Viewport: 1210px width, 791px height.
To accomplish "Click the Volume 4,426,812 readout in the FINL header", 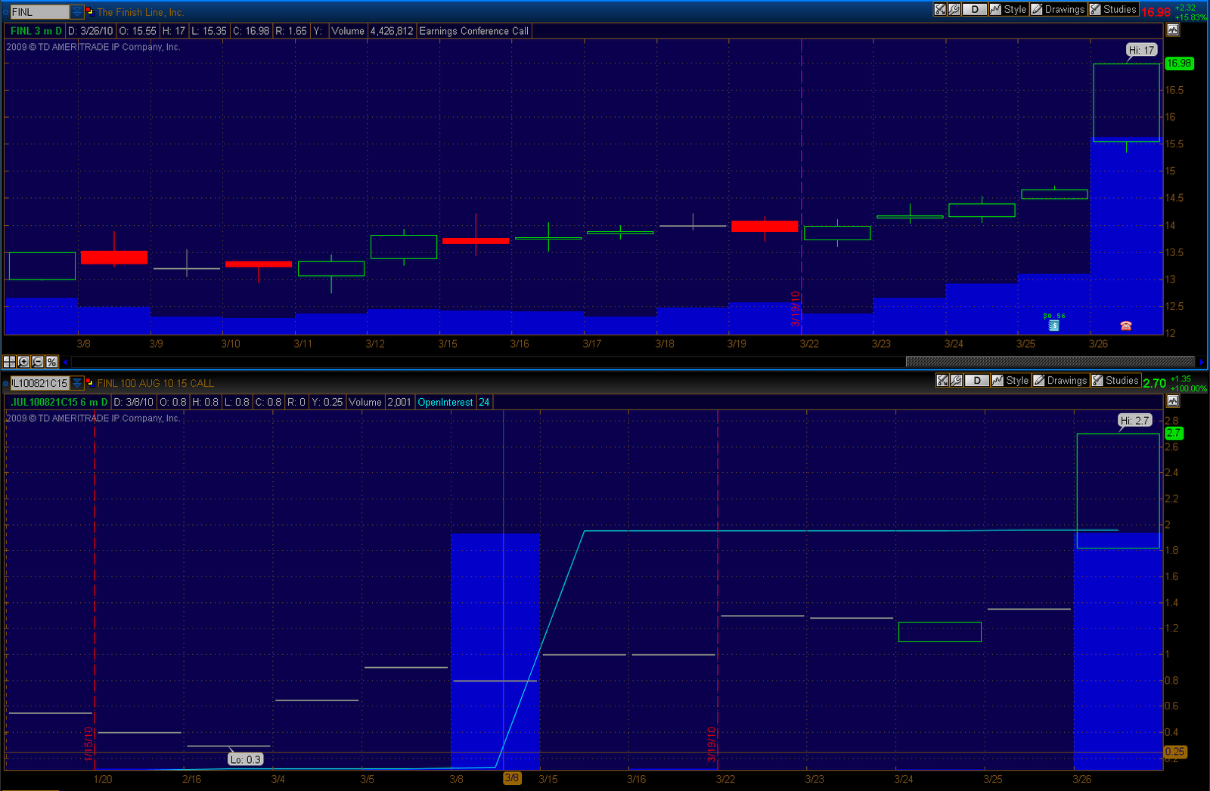I will 372,31.
